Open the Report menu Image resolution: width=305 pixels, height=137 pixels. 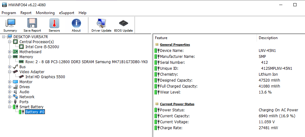point(26,13)
